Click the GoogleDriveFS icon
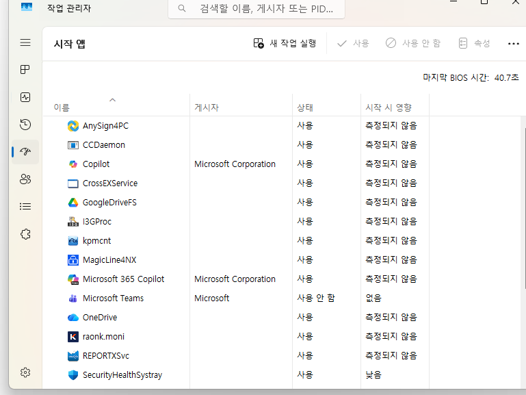Viewport: 526px width, 395px height. click(73, 203)
